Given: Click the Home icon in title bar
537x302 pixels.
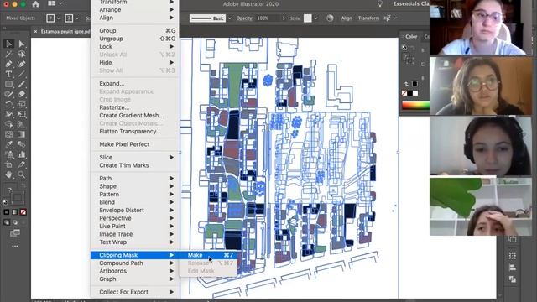Looking at the screenshot, I should click(x=35, y=4).
